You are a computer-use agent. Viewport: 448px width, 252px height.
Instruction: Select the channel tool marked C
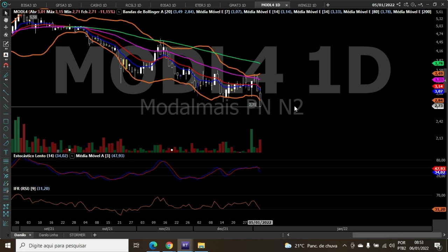coord(6,169)
